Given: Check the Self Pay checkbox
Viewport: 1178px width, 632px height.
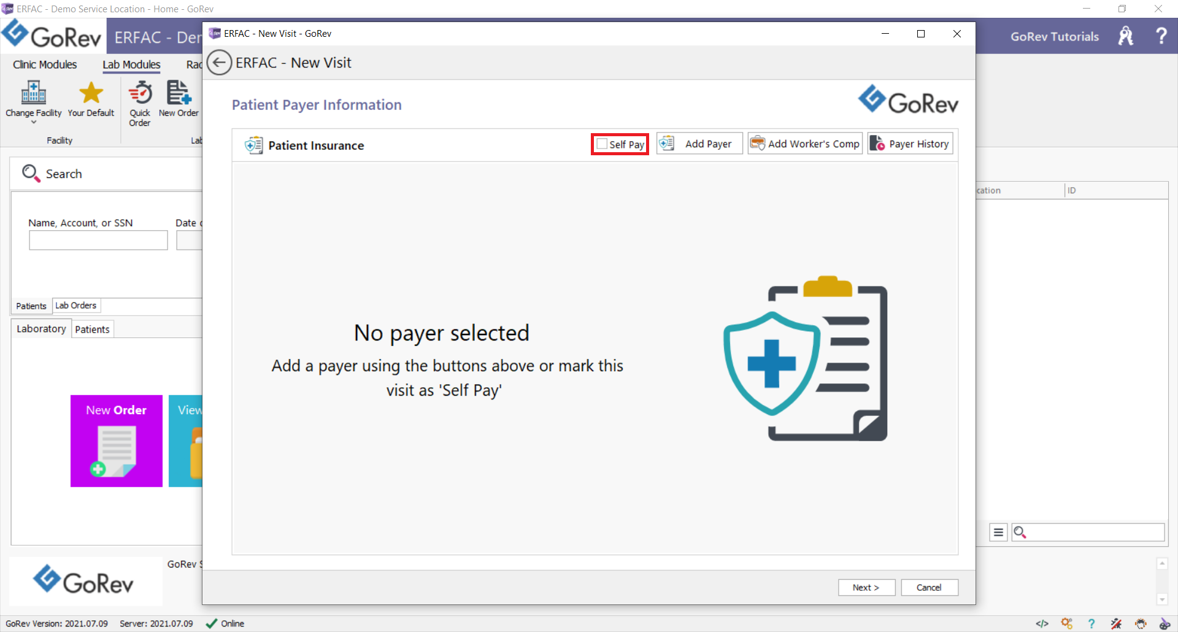Looking at the screenshot, I should (x=602, y=144).
